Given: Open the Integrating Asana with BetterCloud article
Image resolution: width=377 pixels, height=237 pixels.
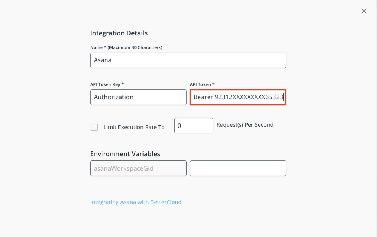Looking at the screenshot, I should [136, 202].
